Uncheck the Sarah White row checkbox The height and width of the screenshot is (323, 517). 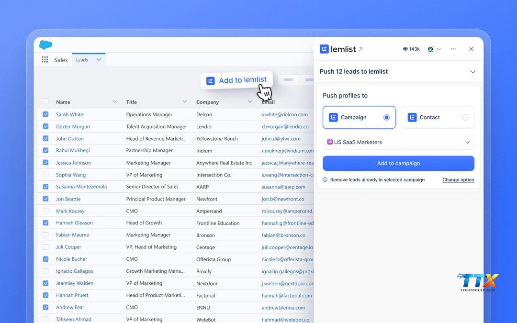(45, 114)
